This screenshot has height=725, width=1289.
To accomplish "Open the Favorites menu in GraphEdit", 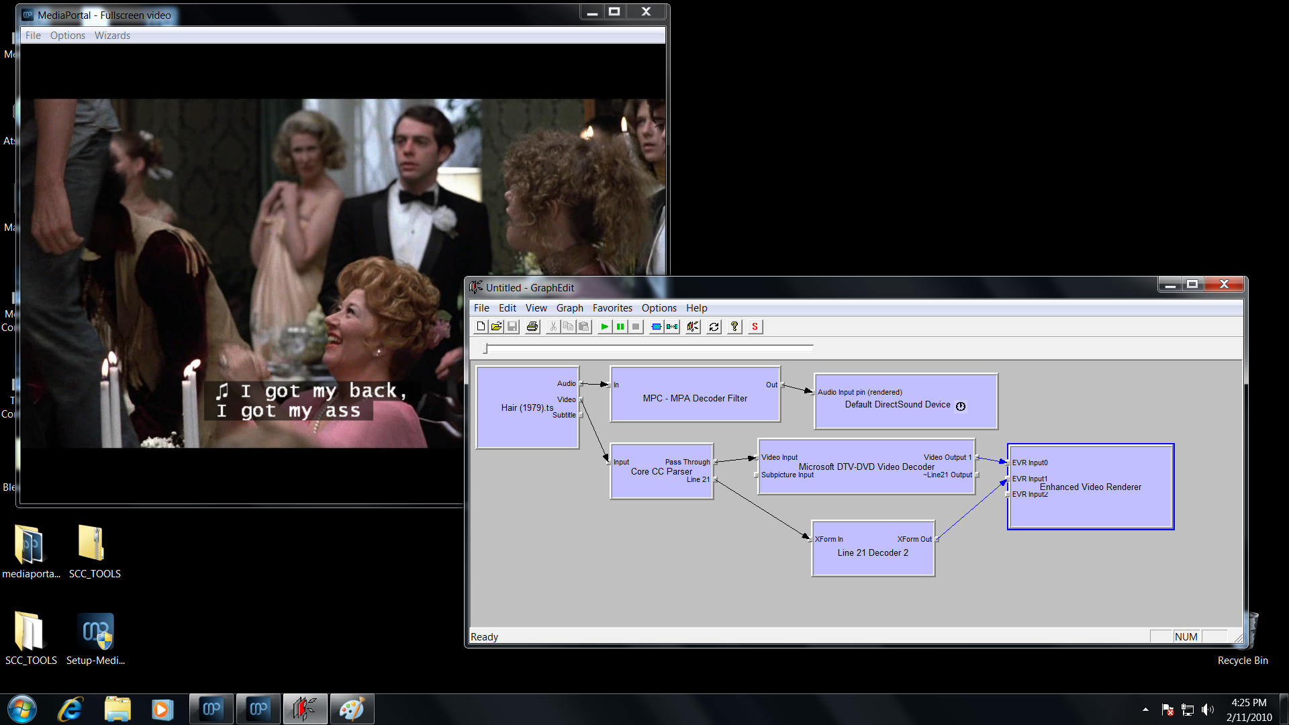I will 612,308.
